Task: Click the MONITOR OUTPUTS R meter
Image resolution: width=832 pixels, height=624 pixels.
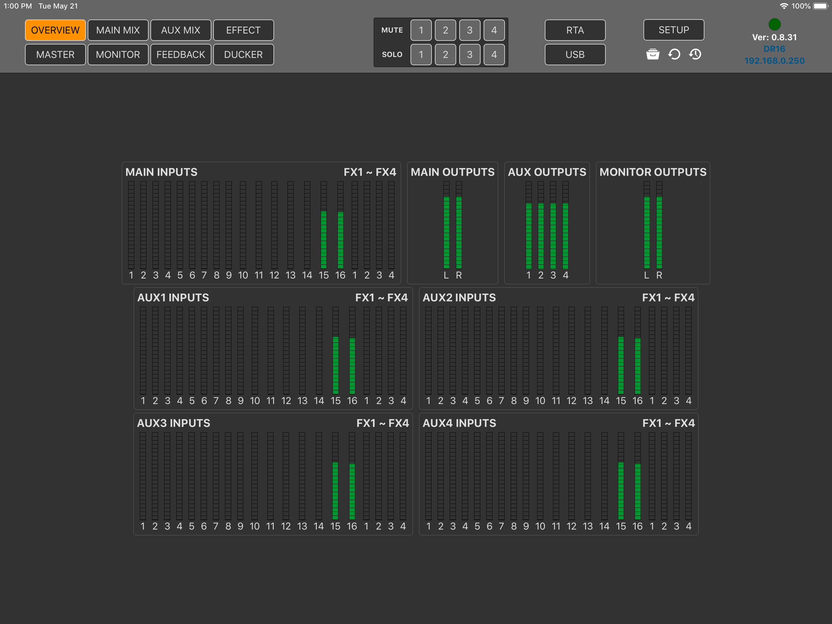Action: (x=659, y=225)
